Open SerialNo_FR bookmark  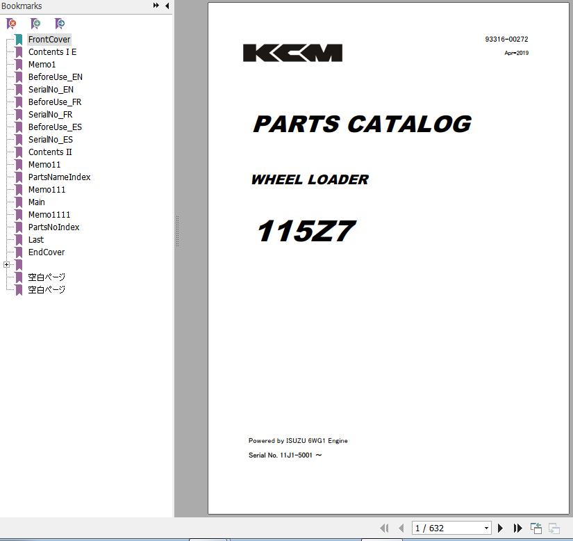click(51, 115)
